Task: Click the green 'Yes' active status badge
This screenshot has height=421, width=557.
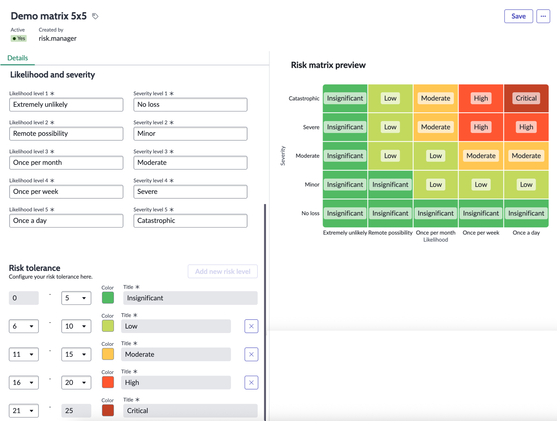Action: [x=19, y=38]
